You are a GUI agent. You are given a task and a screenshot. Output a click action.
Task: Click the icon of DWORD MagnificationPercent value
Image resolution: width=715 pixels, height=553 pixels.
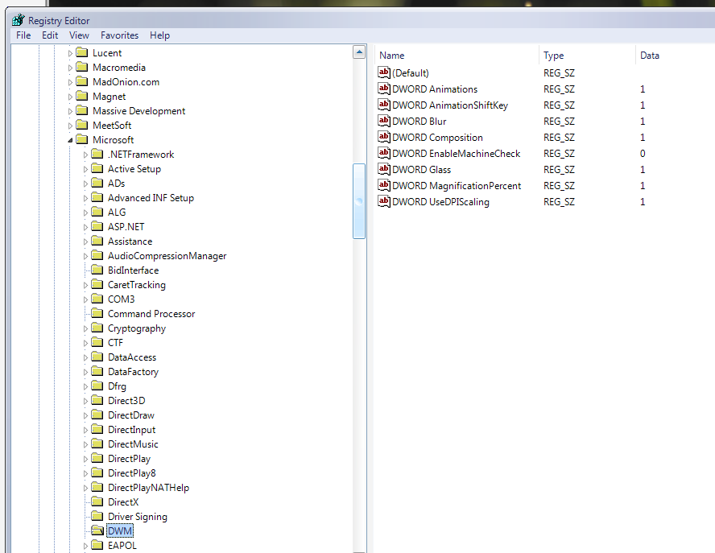(384, 185)
